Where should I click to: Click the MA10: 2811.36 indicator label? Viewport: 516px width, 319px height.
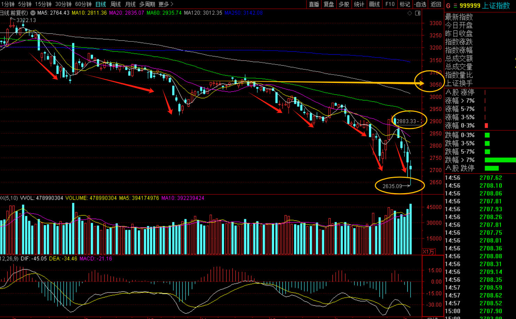click(89, 13)
